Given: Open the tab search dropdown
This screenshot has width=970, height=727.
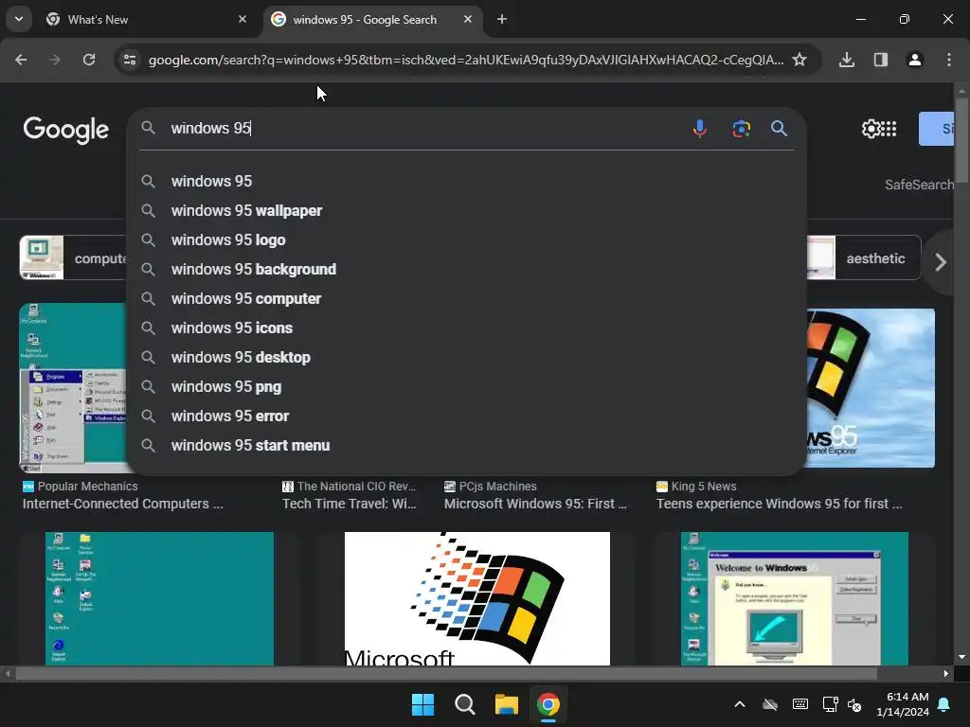Looking at the screenshot, I should click(x=19, y=19).
